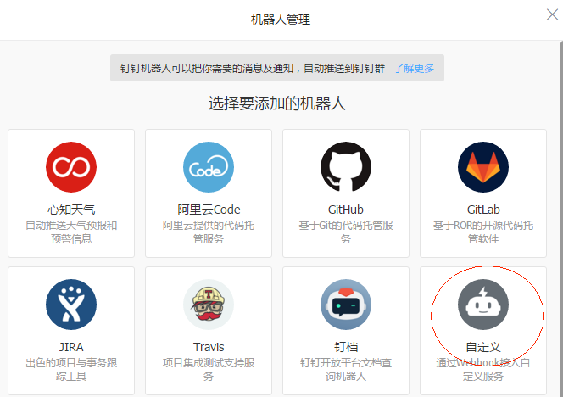The height and width of the screenshot is (397, 563).
Task: Click the 自定义 title label
Action: pyautogui.click(x=483, y=347)
